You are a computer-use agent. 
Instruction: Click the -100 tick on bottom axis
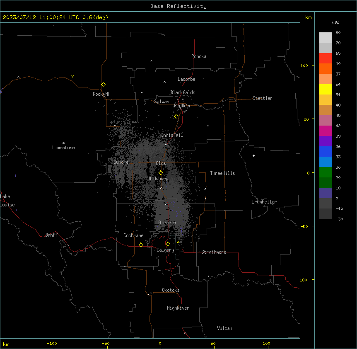52,343
